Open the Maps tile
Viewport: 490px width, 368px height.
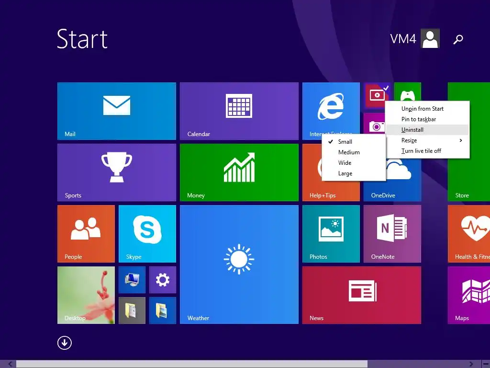click(x=469, y=295)
